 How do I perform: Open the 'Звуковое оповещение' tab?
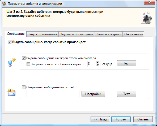pyautogui.click(x=77, y=34)
